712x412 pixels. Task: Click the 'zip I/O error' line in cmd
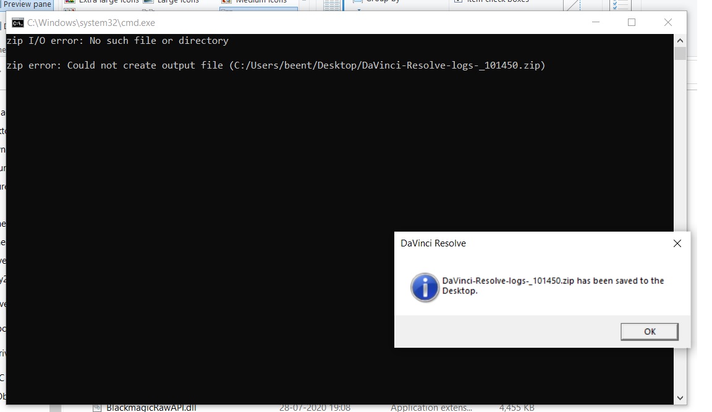[x=117, y=40]
